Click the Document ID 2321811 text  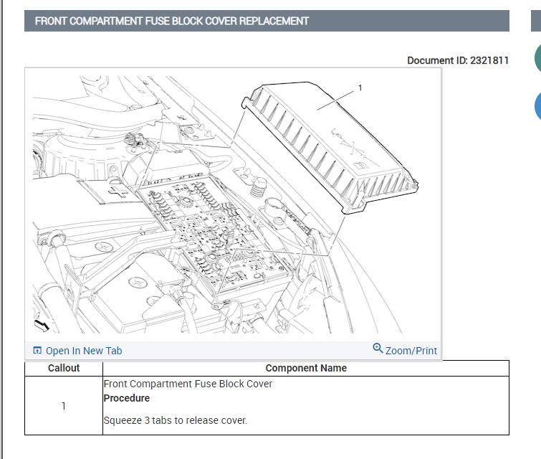coord(458,60)
